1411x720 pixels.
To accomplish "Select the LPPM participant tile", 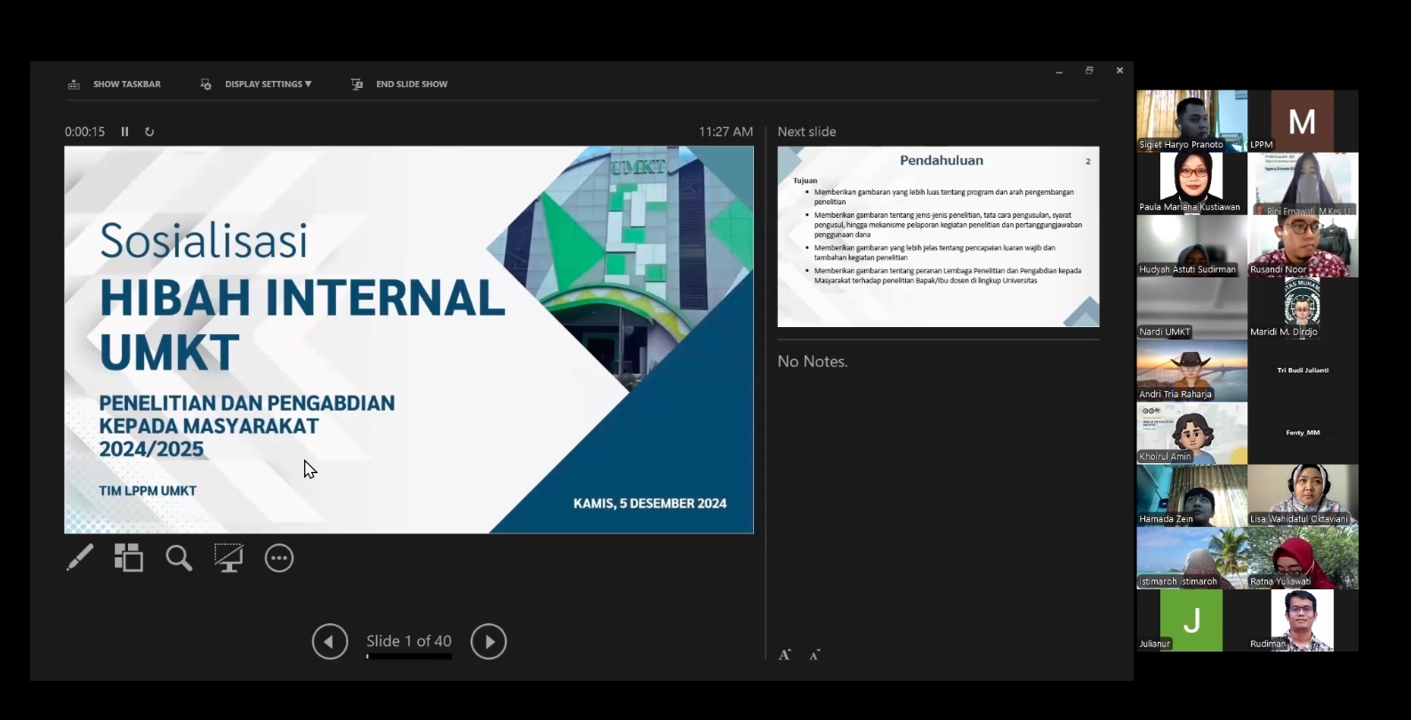I will click(x=1303, y=120).
